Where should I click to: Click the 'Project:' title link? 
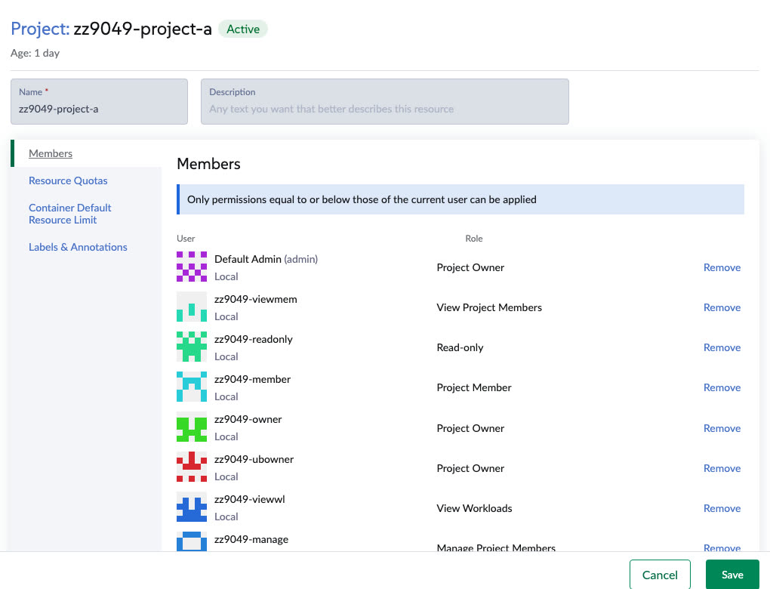[40, 29]
